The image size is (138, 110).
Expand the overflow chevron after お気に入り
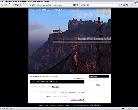tap(23, 4)
